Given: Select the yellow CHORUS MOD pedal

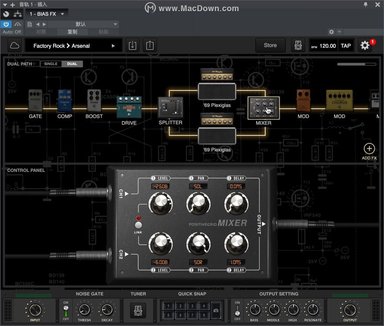Looking at the screenshot, I should click(339, 101).
